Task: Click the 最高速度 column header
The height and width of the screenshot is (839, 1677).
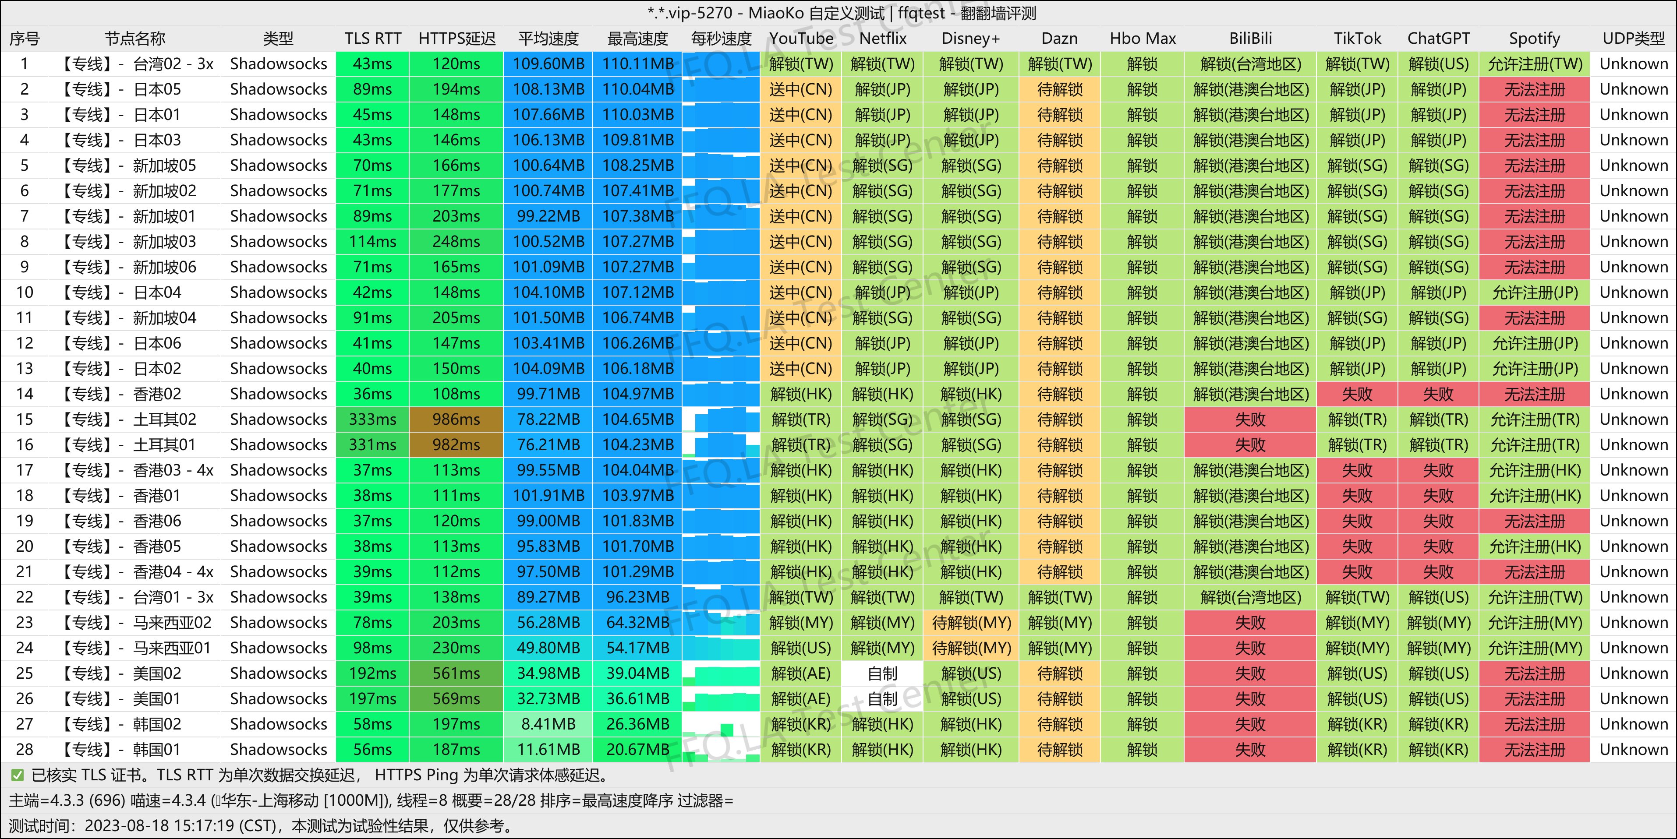Action: click(637, 39)
